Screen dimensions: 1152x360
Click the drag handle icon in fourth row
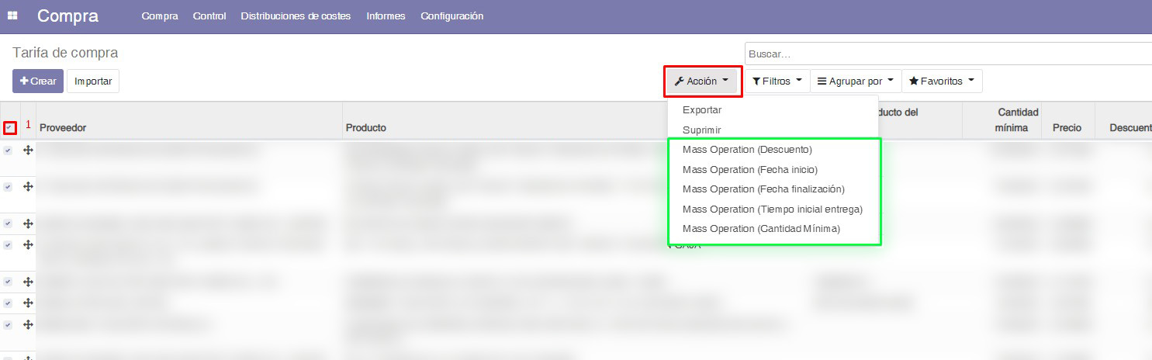tap(28, 244)
